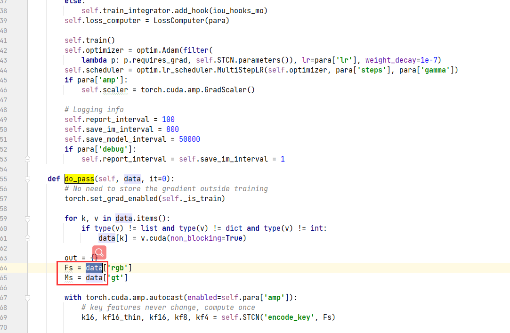
Task: Collapse the for loop fold arrow at line 59
Action: (27, 218)
